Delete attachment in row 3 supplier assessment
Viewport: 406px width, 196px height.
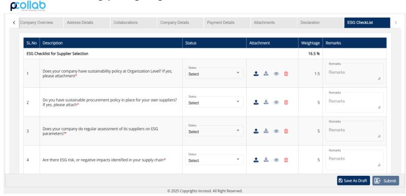pos(286,131)
